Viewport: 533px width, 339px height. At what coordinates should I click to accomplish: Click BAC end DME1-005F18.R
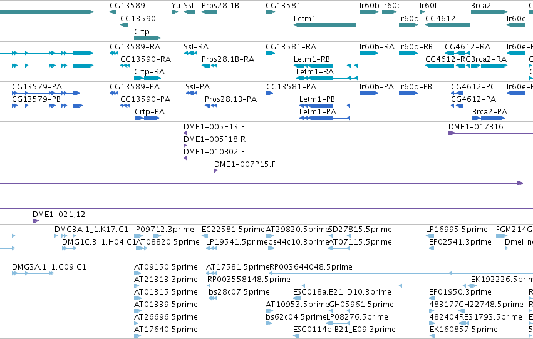point(185,146)
